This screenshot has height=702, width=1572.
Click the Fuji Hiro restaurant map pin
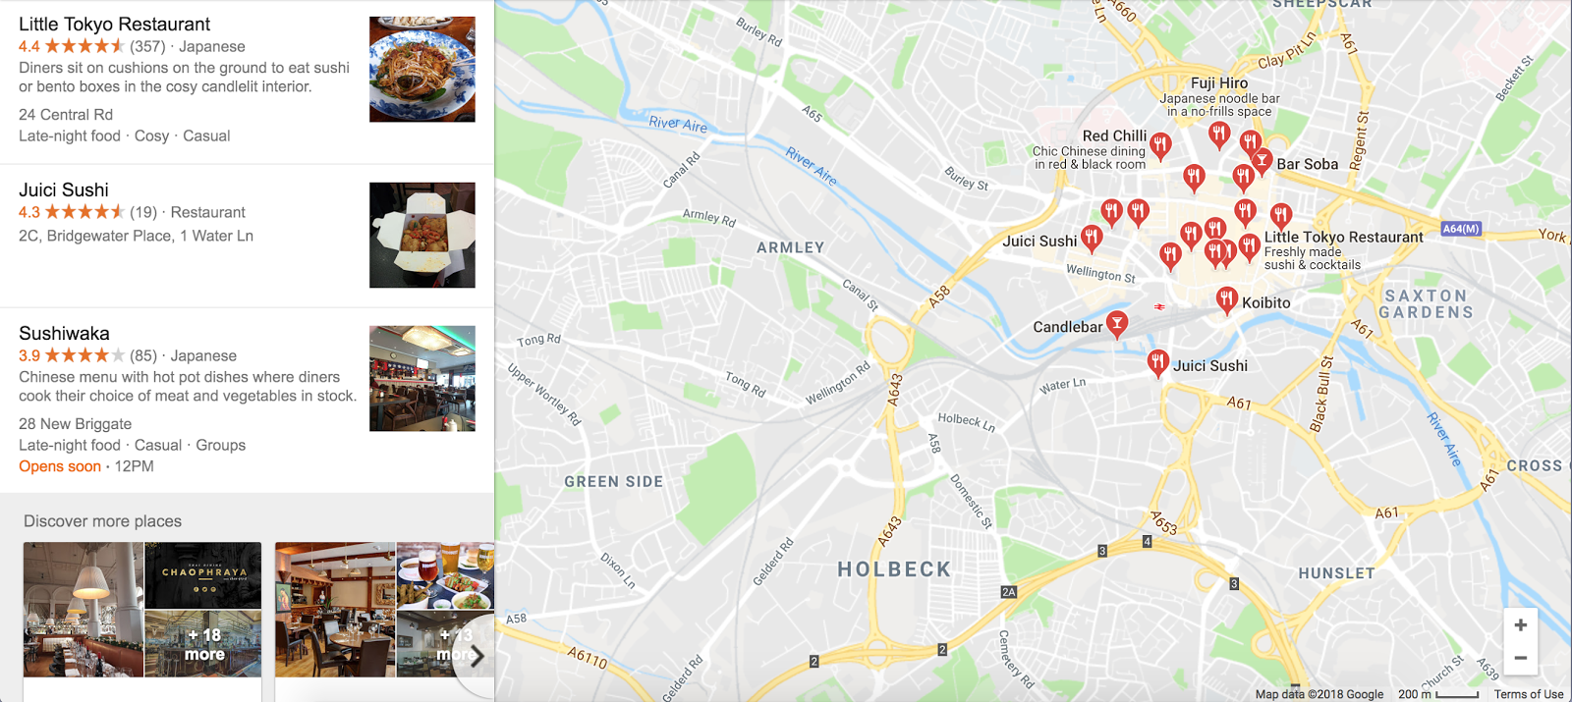click(x=1219, y=134)
